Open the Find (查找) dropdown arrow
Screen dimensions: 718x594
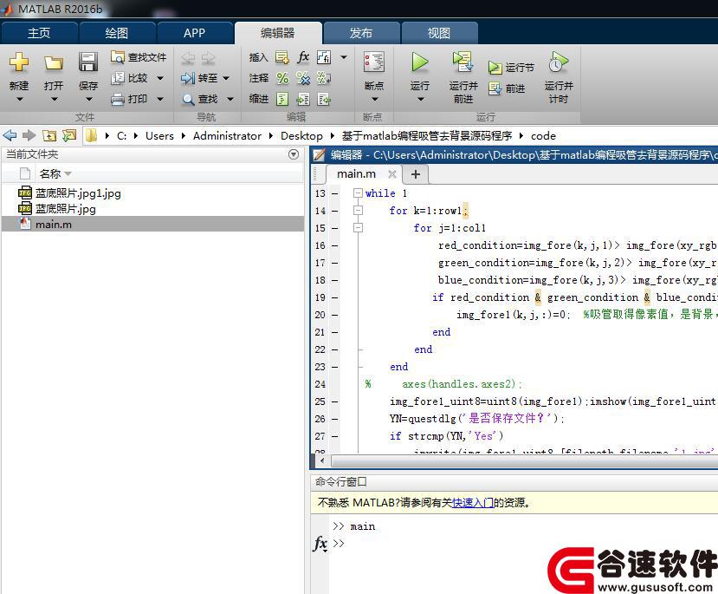(x=230, y=99)
